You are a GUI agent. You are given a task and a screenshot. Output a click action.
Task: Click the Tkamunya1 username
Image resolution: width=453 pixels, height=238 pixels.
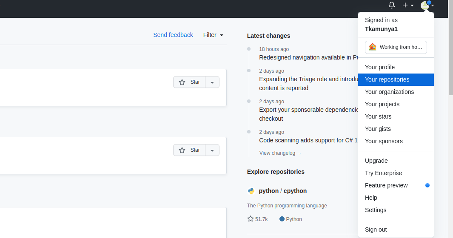click(x=381, y=29)
